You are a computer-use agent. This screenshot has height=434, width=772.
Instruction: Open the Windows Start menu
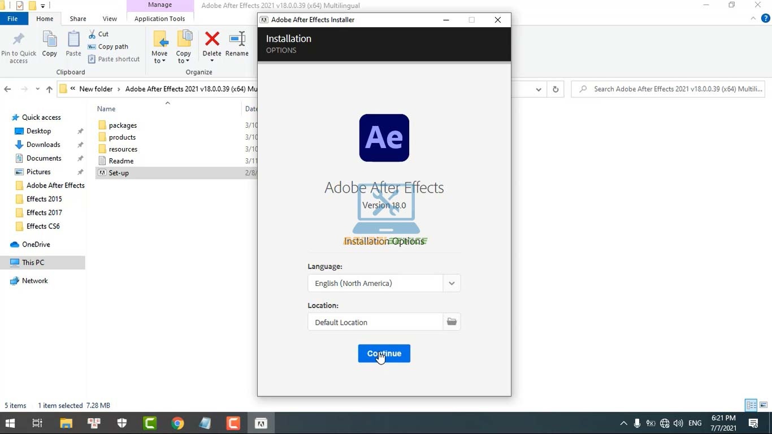click(x=10, y=423)
